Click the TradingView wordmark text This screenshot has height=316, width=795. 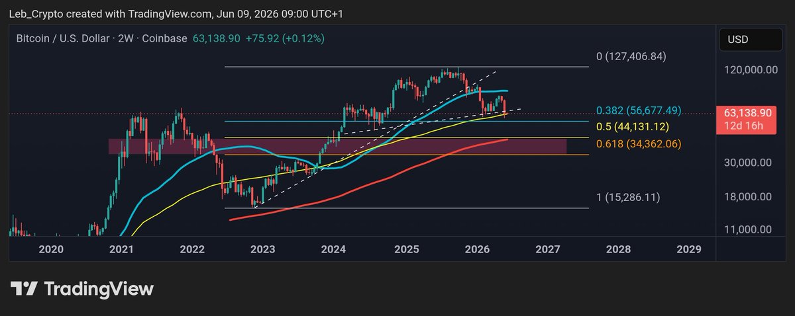point(99,289)
